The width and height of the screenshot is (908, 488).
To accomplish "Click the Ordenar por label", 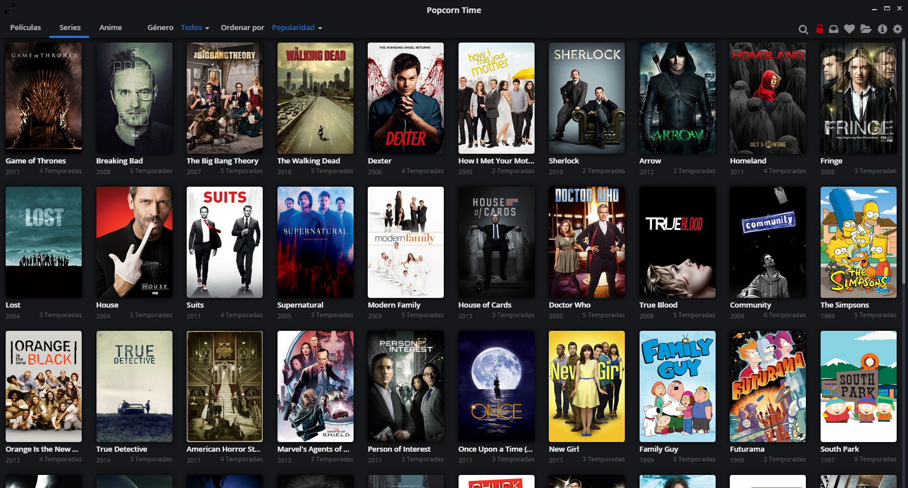I will point(242,27).
